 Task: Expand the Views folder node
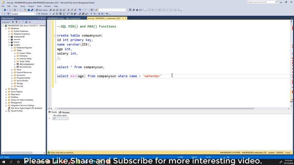pos(12,70)
